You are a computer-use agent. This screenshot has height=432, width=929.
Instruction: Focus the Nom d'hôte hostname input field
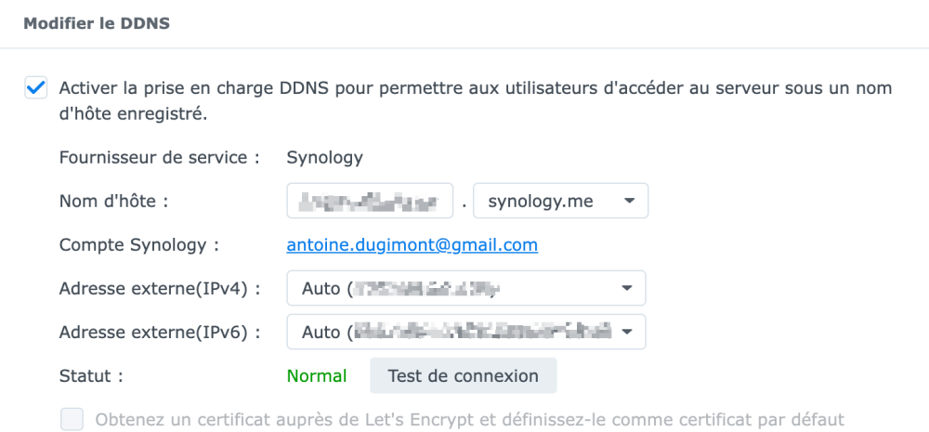369,201
